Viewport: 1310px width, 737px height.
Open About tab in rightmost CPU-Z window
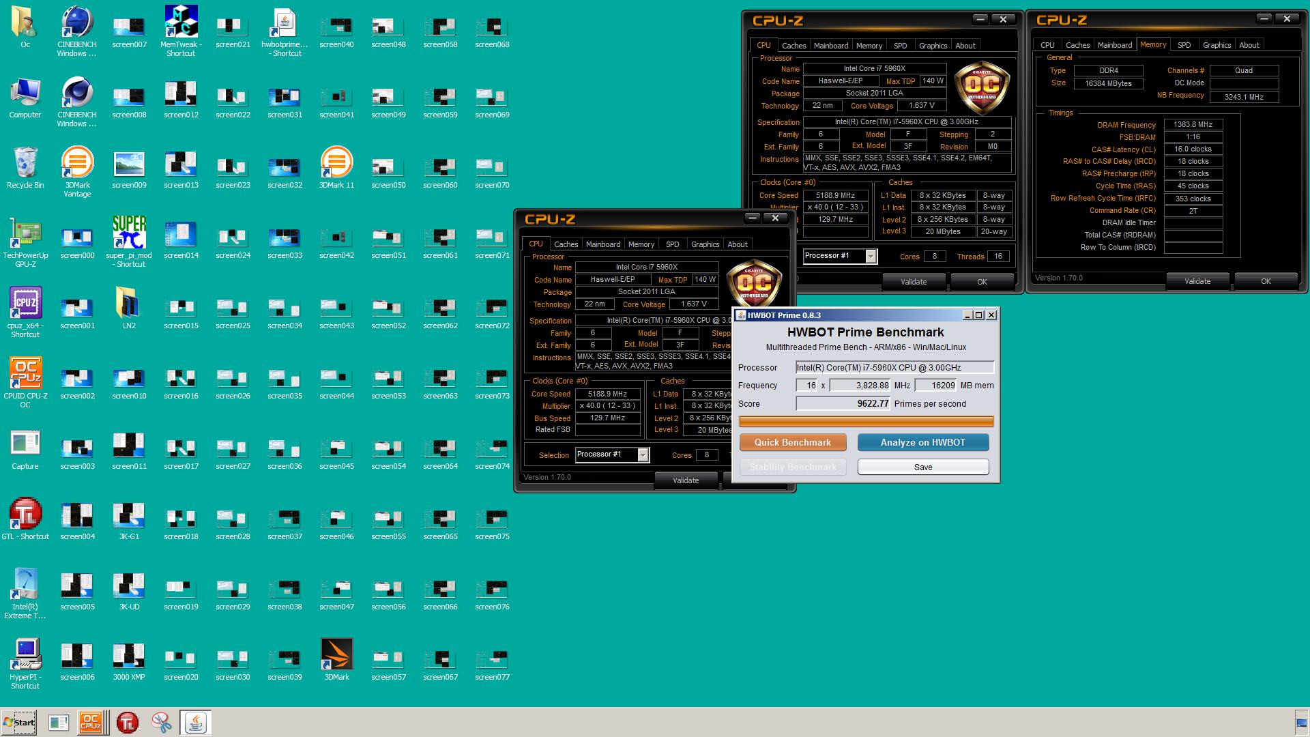pyautogui.click(x=1249, y=45)
